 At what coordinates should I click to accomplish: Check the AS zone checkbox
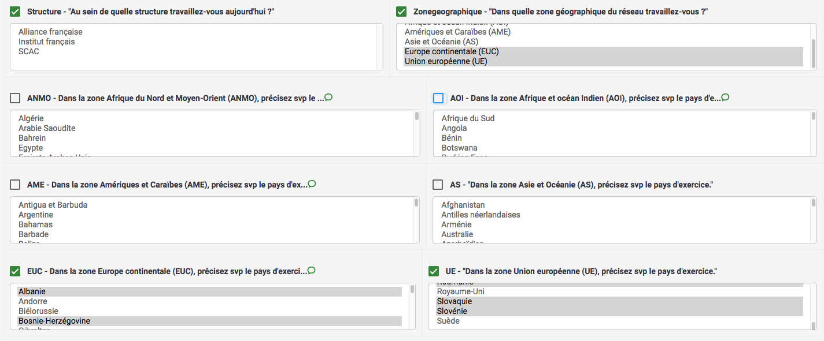(438, 185)
